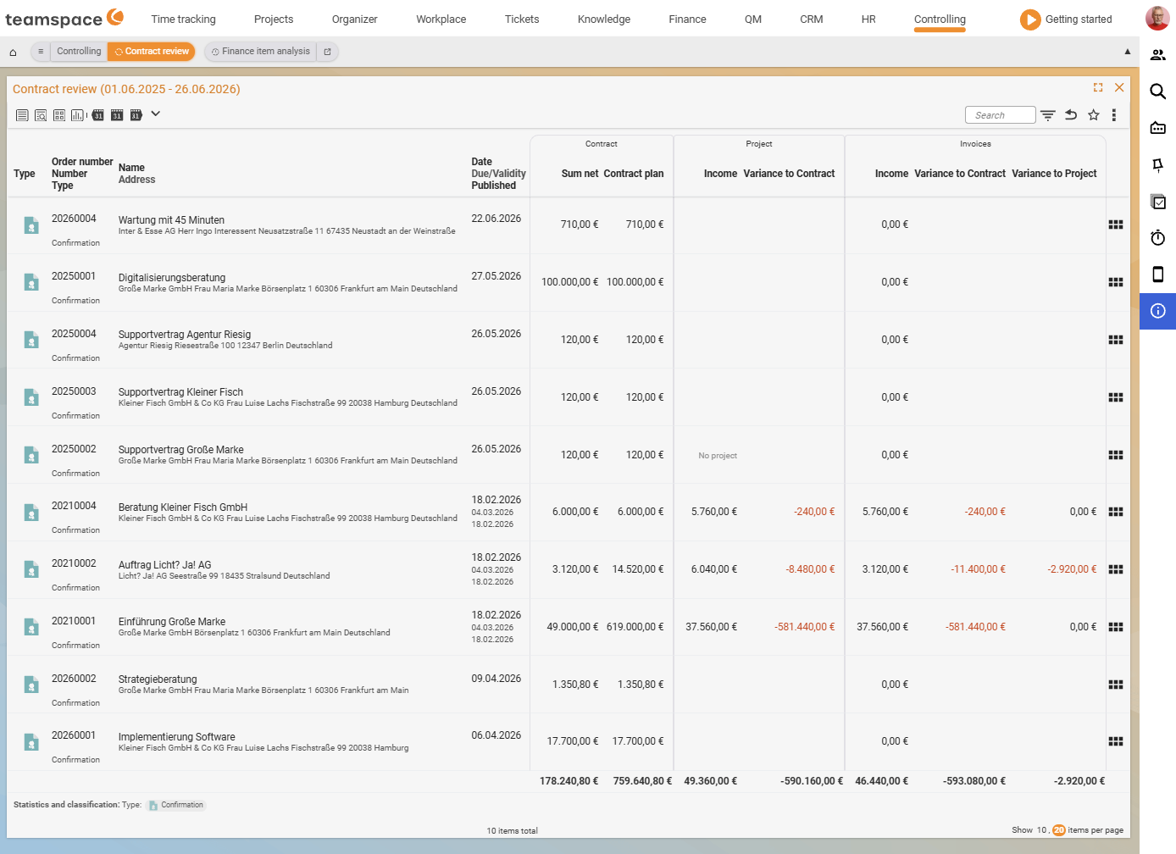Mark view as favorite with star
The image size is (1176, 854).
coord(1094,115)
